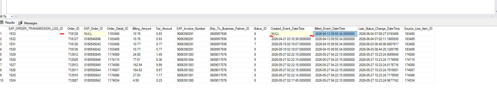Click Order_ID cell 712925

click(74, 60)
